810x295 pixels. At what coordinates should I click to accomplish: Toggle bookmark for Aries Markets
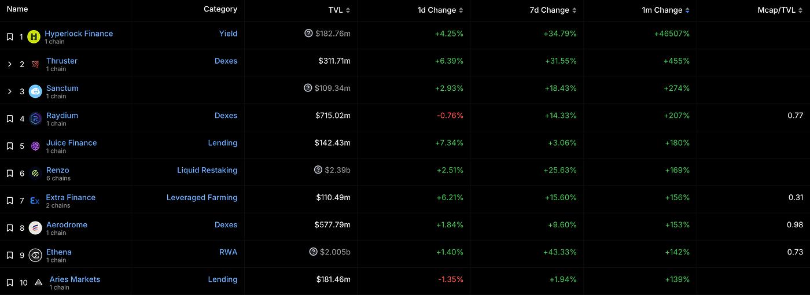coord(10,283)
